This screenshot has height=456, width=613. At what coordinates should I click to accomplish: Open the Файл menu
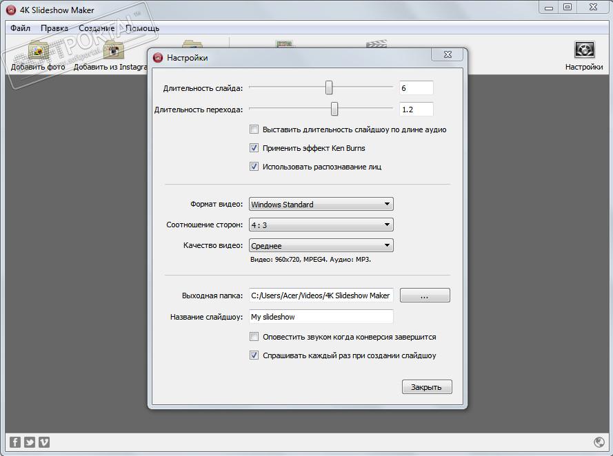click(x=20, y=28)
